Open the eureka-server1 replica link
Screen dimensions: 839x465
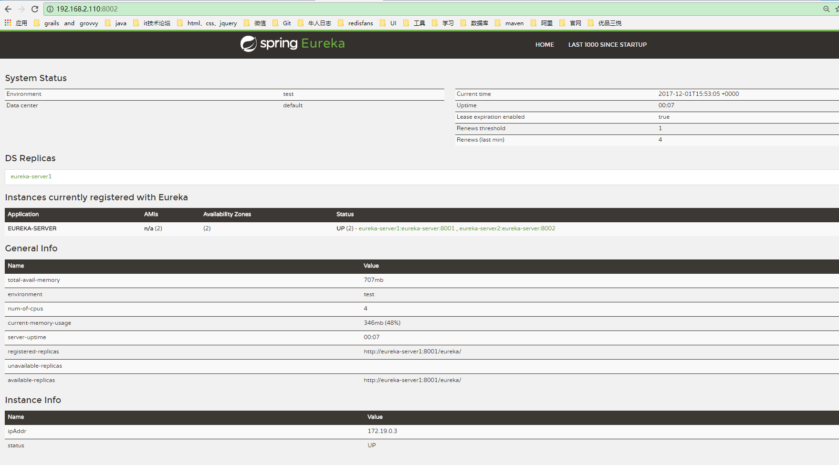31,176
